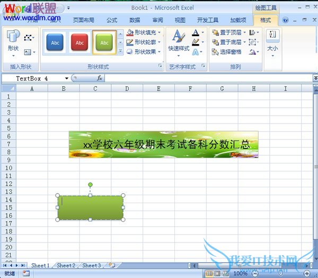Click the insert worksheet icon
This screenshot has height=278, width=318.
(112, 265)
